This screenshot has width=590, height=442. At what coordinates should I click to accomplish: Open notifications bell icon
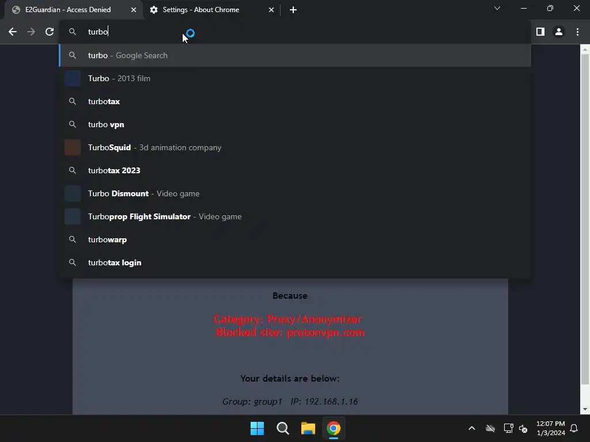click(574, 428)
